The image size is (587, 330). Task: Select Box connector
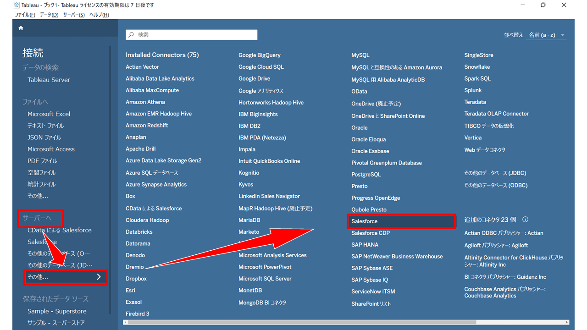pos(131,196)
